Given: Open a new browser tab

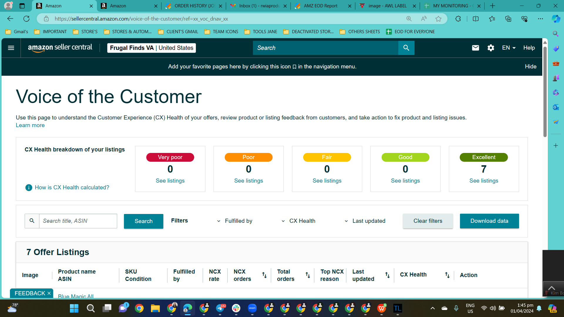Looking at the screenshot, I should 493,6.
